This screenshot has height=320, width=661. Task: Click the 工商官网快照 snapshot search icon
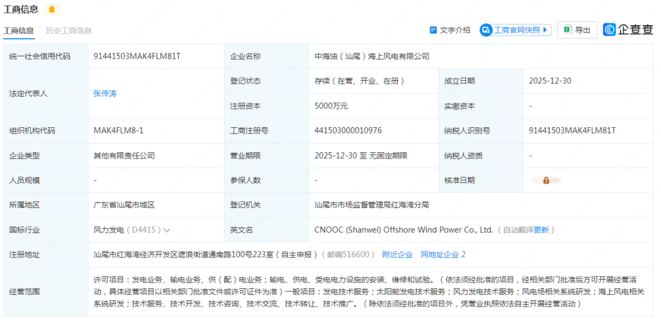click(x=486, y=30)
